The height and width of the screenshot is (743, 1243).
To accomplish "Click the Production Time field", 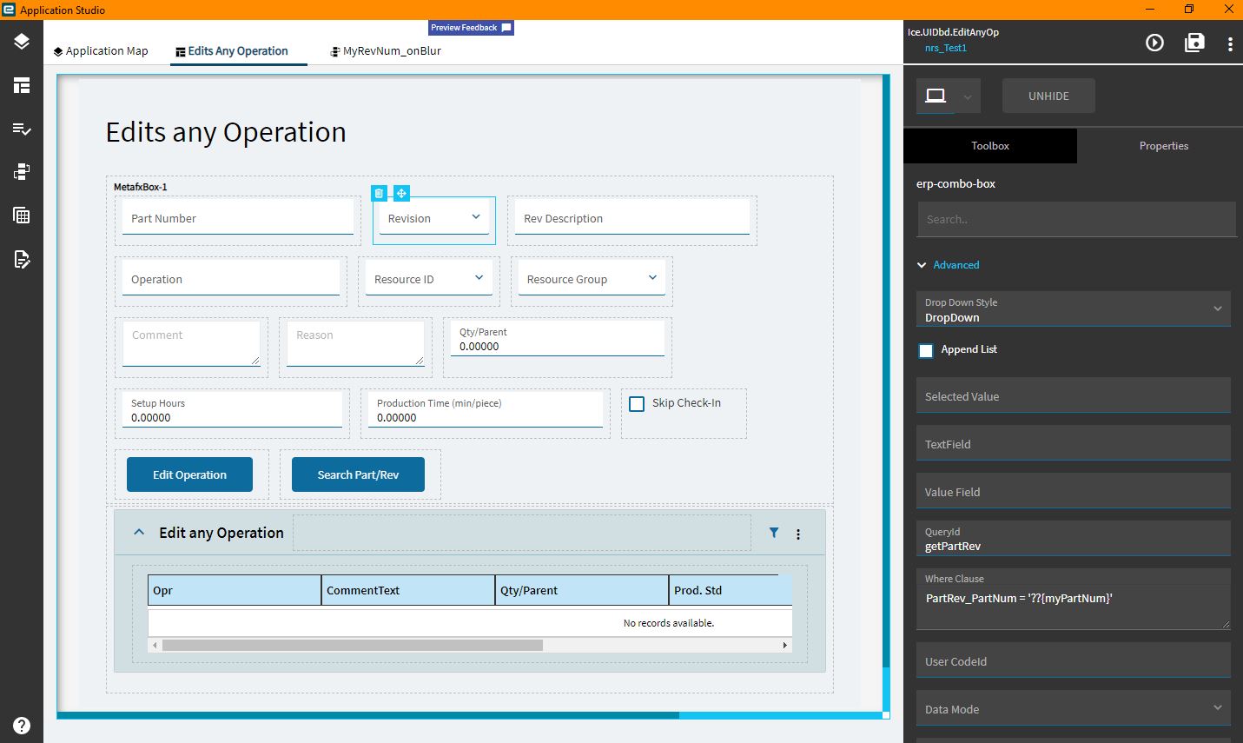I will (486, 410).
